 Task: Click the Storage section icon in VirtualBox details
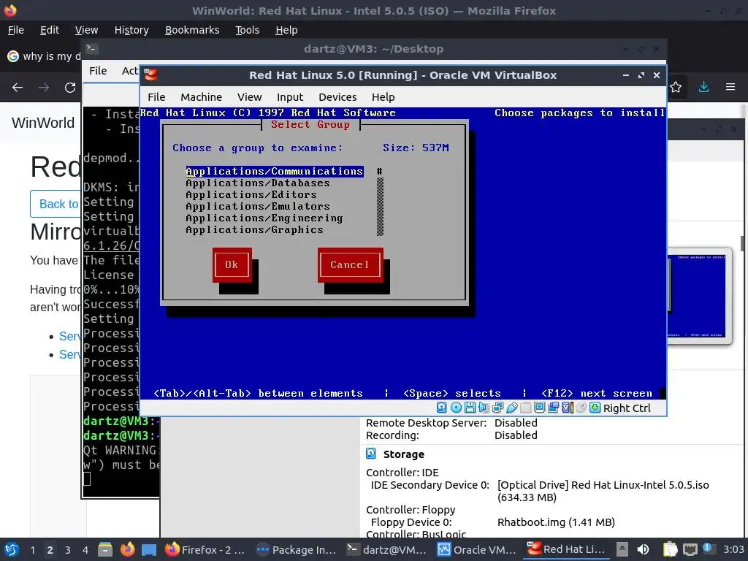tap(371, 454)
